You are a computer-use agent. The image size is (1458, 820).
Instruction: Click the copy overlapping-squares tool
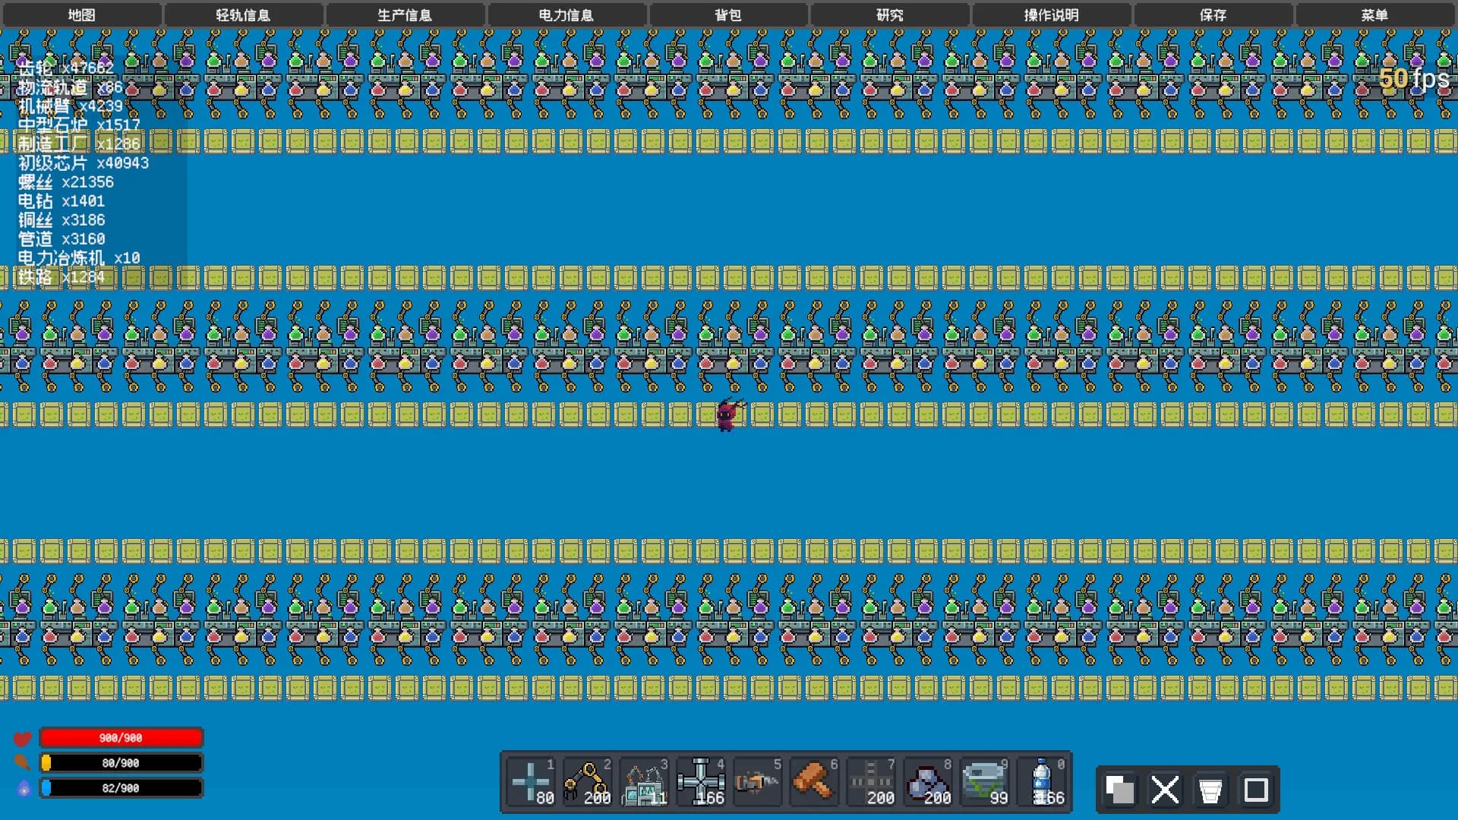tap(1119, 790)
